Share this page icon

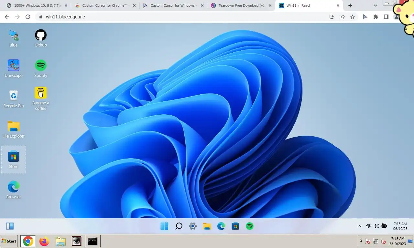coord(342,17)
